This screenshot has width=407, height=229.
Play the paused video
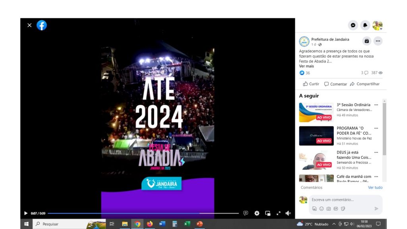26,213
